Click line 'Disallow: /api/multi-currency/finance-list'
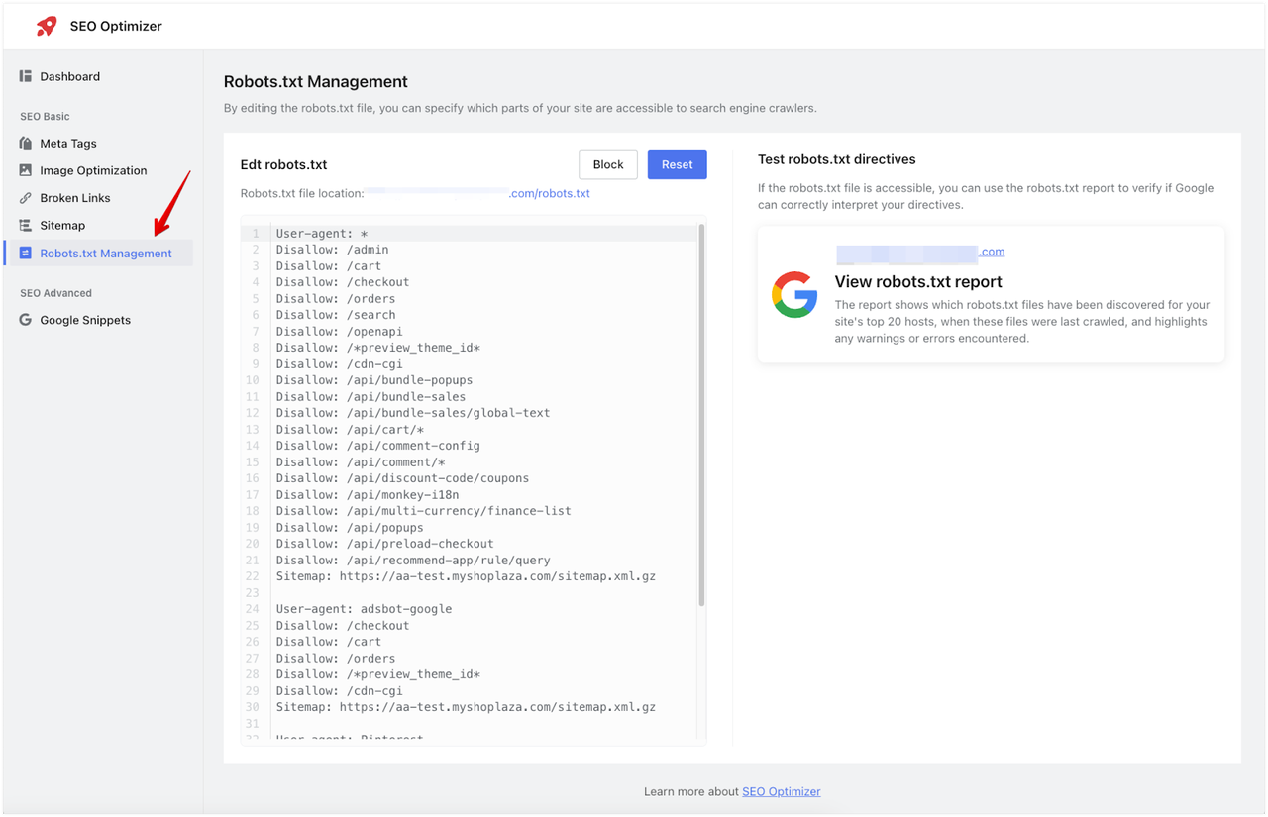This screenshot has height=817, width=1268. tap(423, 511)
